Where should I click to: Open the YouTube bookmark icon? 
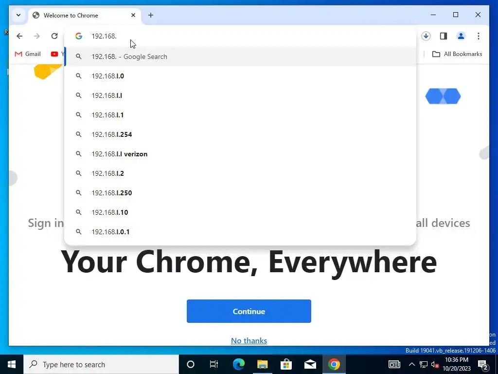click(x=54, y=54)
